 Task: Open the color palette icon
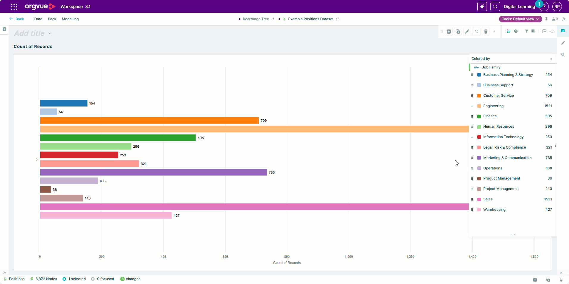516,31
